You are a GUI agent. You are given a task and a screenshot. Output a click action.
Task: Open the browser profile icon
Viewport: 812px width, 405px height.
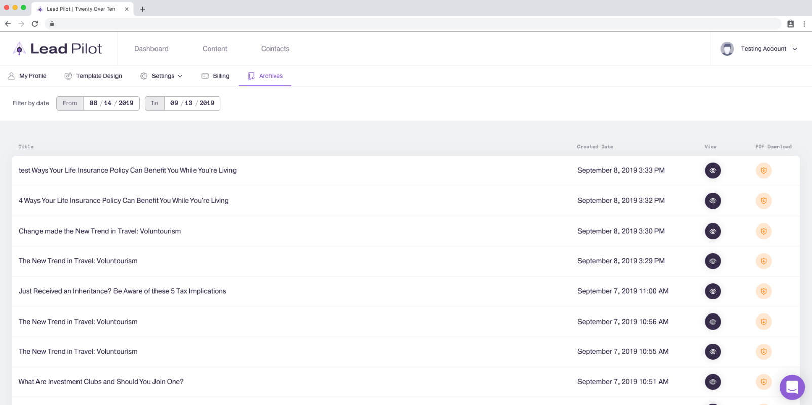790,24
